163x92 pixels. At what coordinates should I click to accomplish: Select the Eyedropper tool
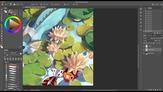pyautogui.click(x=2, y=20)
